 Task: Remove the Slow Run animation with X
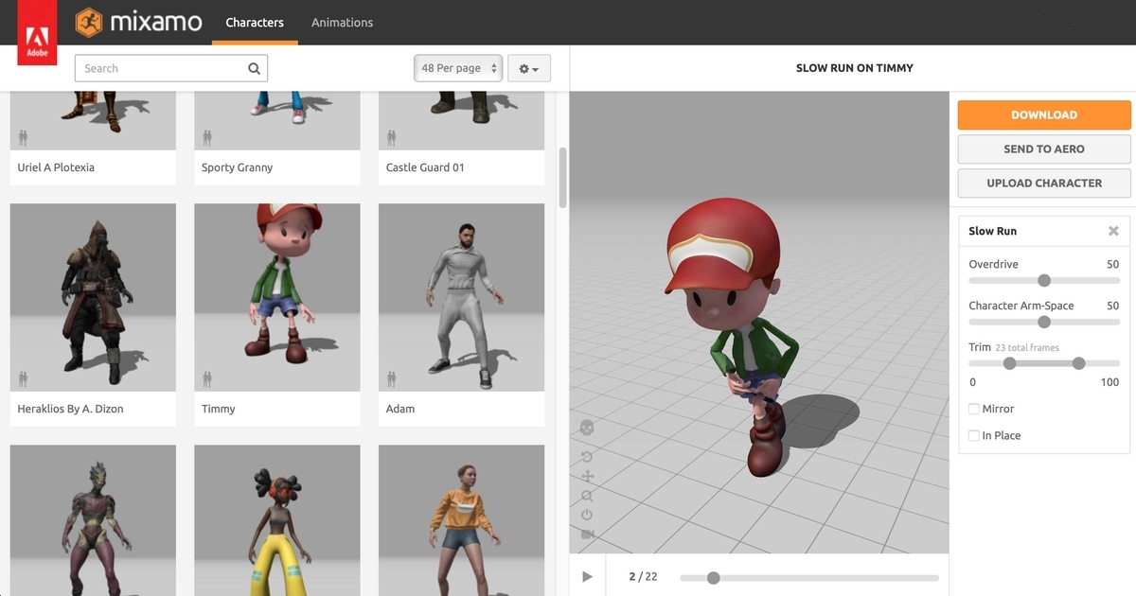click(1113, 231)
